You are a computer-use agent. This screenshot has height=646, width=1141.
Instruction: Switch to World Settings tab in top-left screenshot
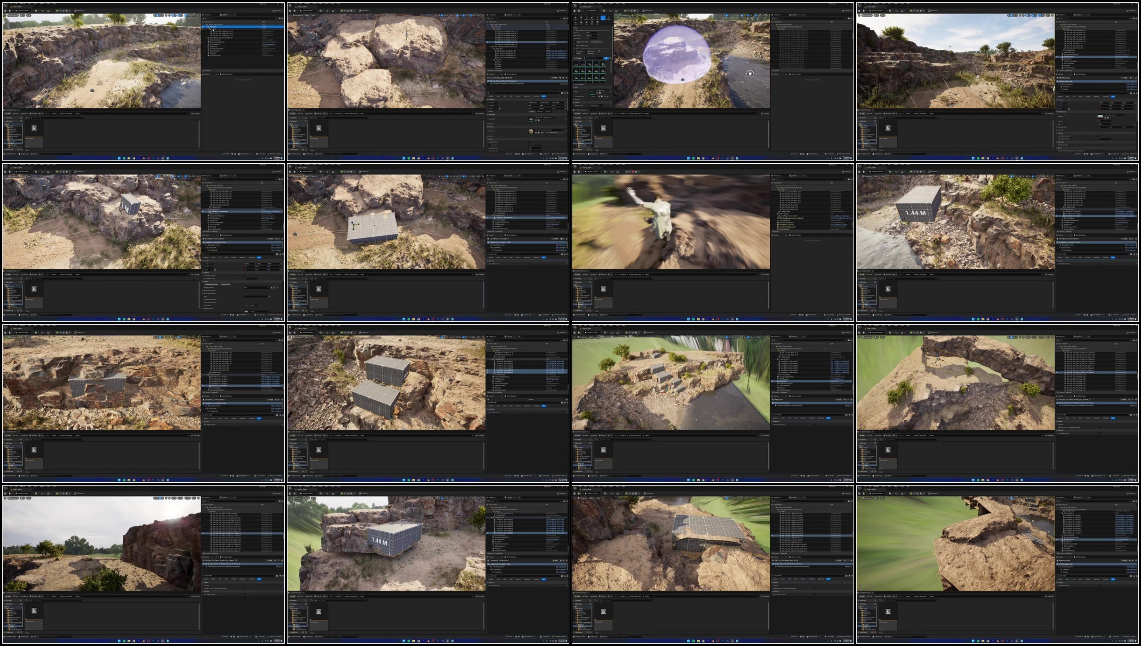(x=227, y=74)
